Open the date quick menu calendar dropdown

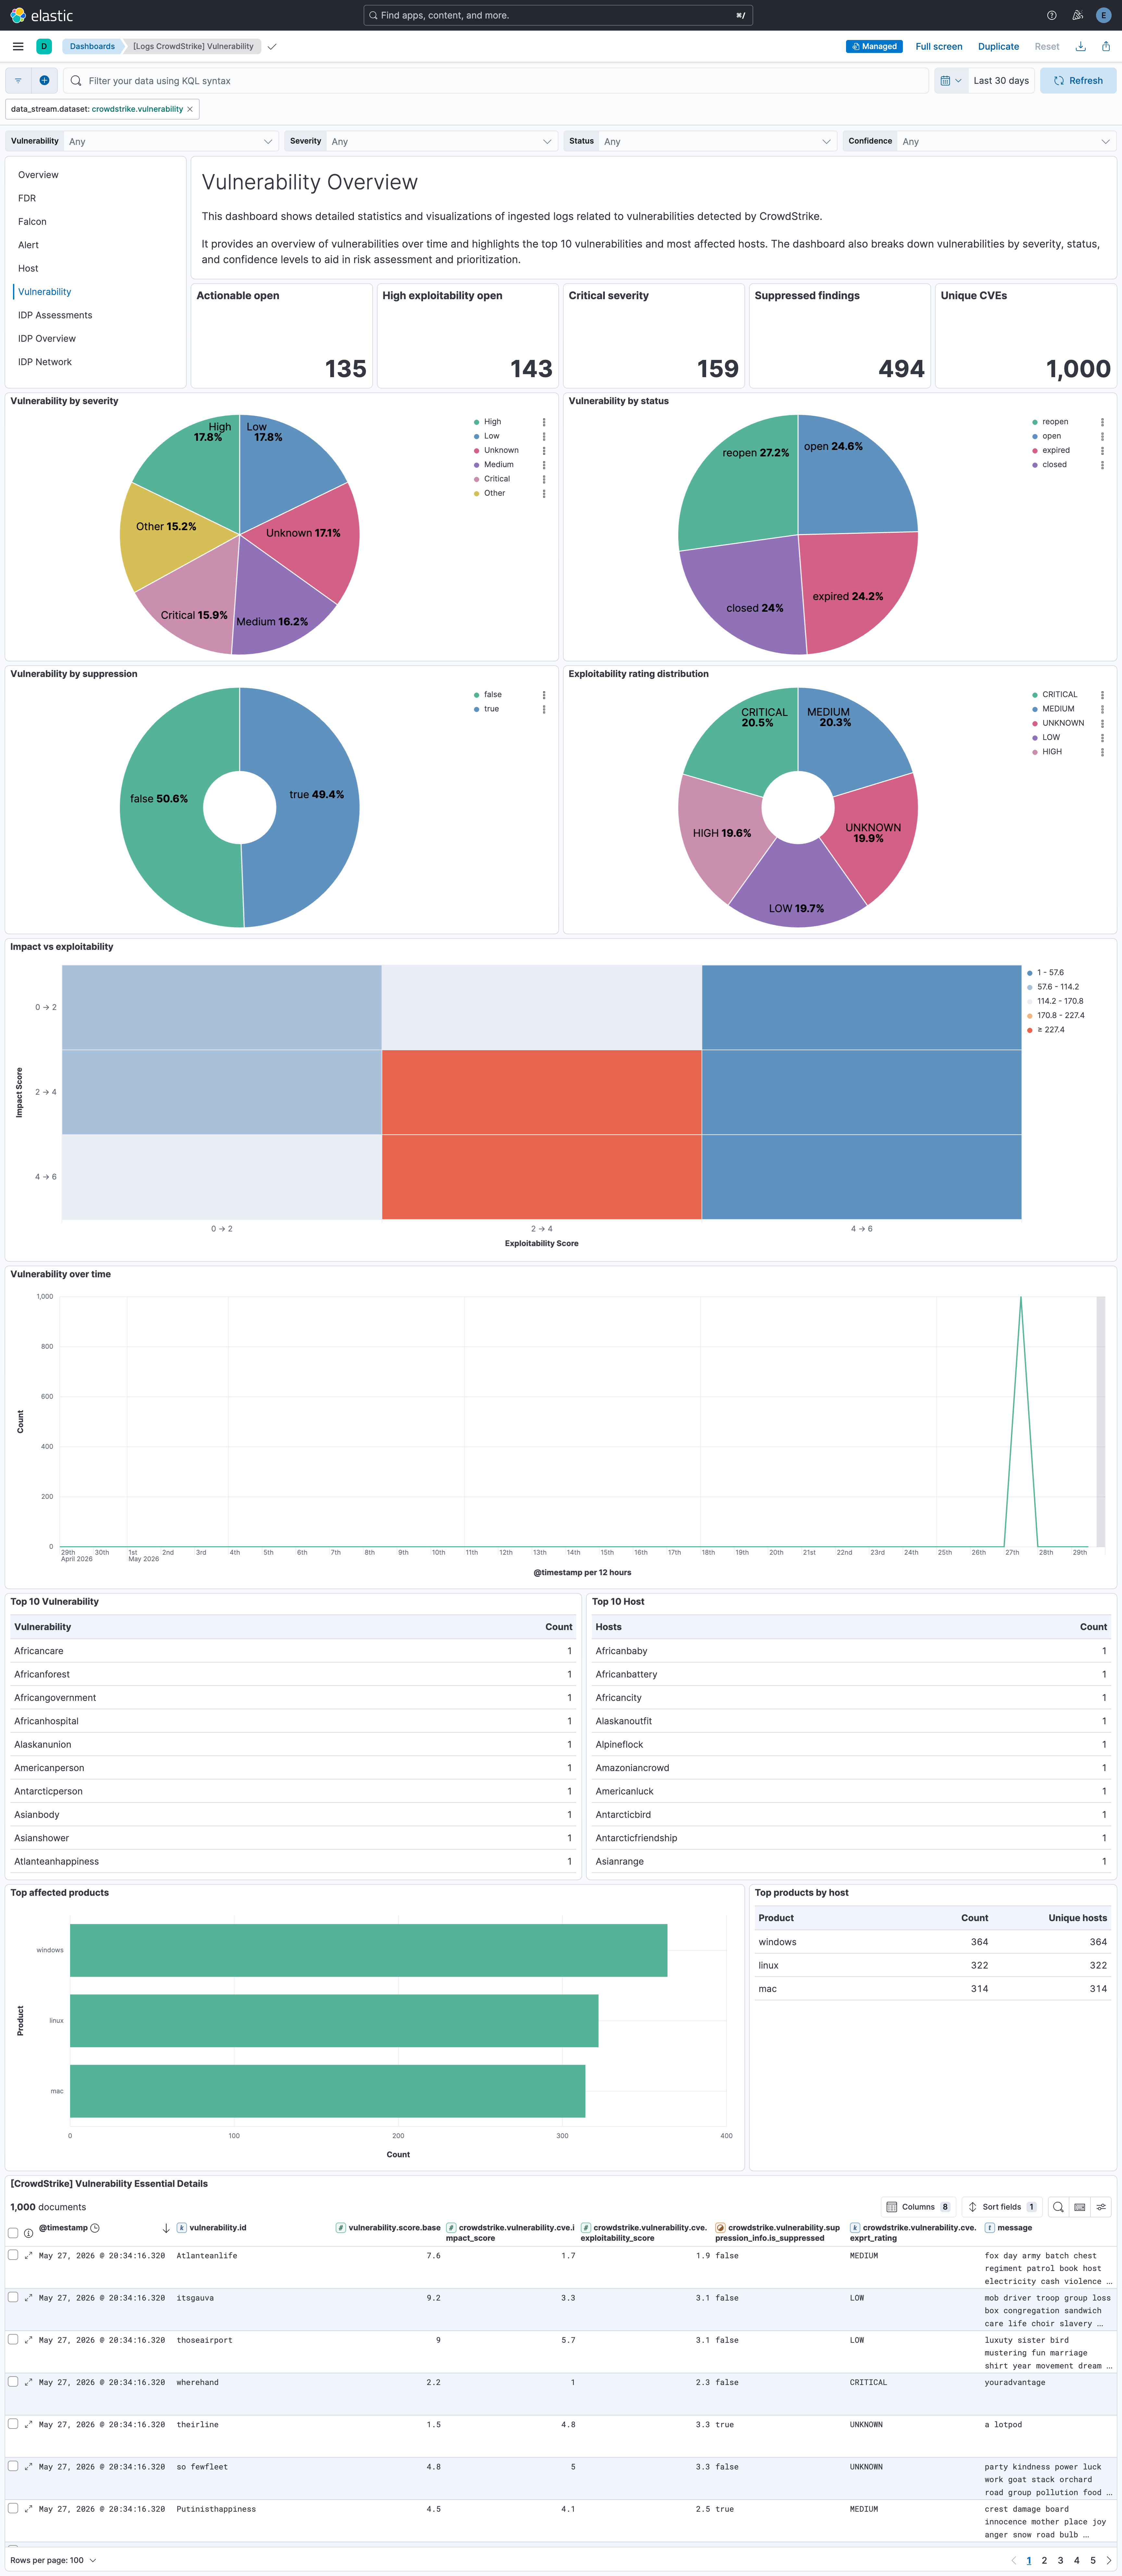click(x=951, y=81)
